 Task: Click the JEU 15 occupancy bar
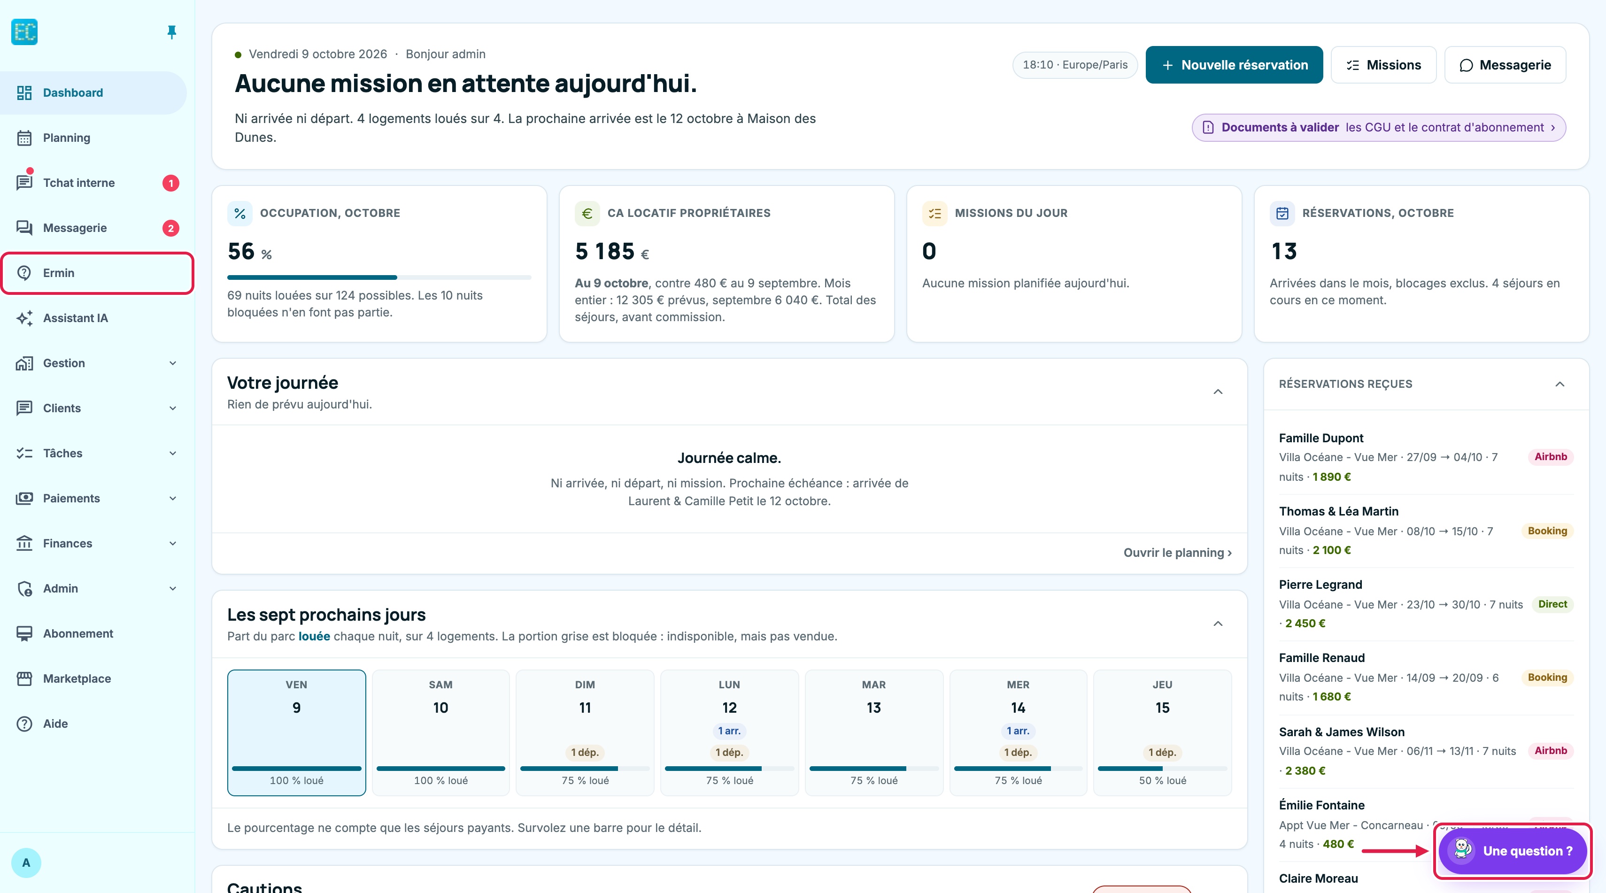1162,769
